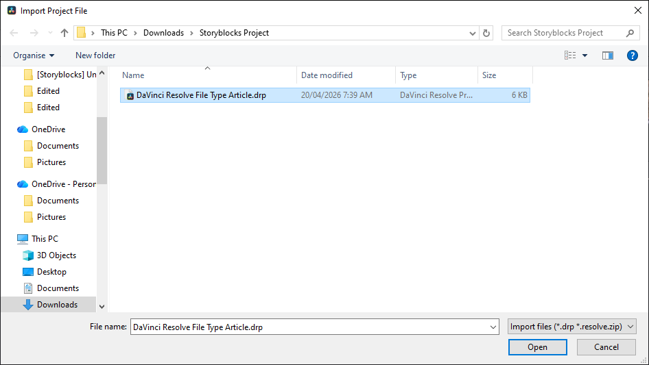Click DaVinci Resolve icon in title bar

(x=12, y=11)
